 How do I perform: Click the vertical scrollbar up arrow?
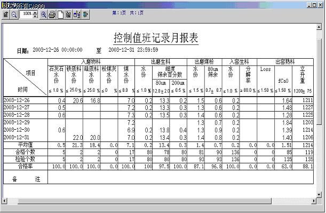coord(319,27)
